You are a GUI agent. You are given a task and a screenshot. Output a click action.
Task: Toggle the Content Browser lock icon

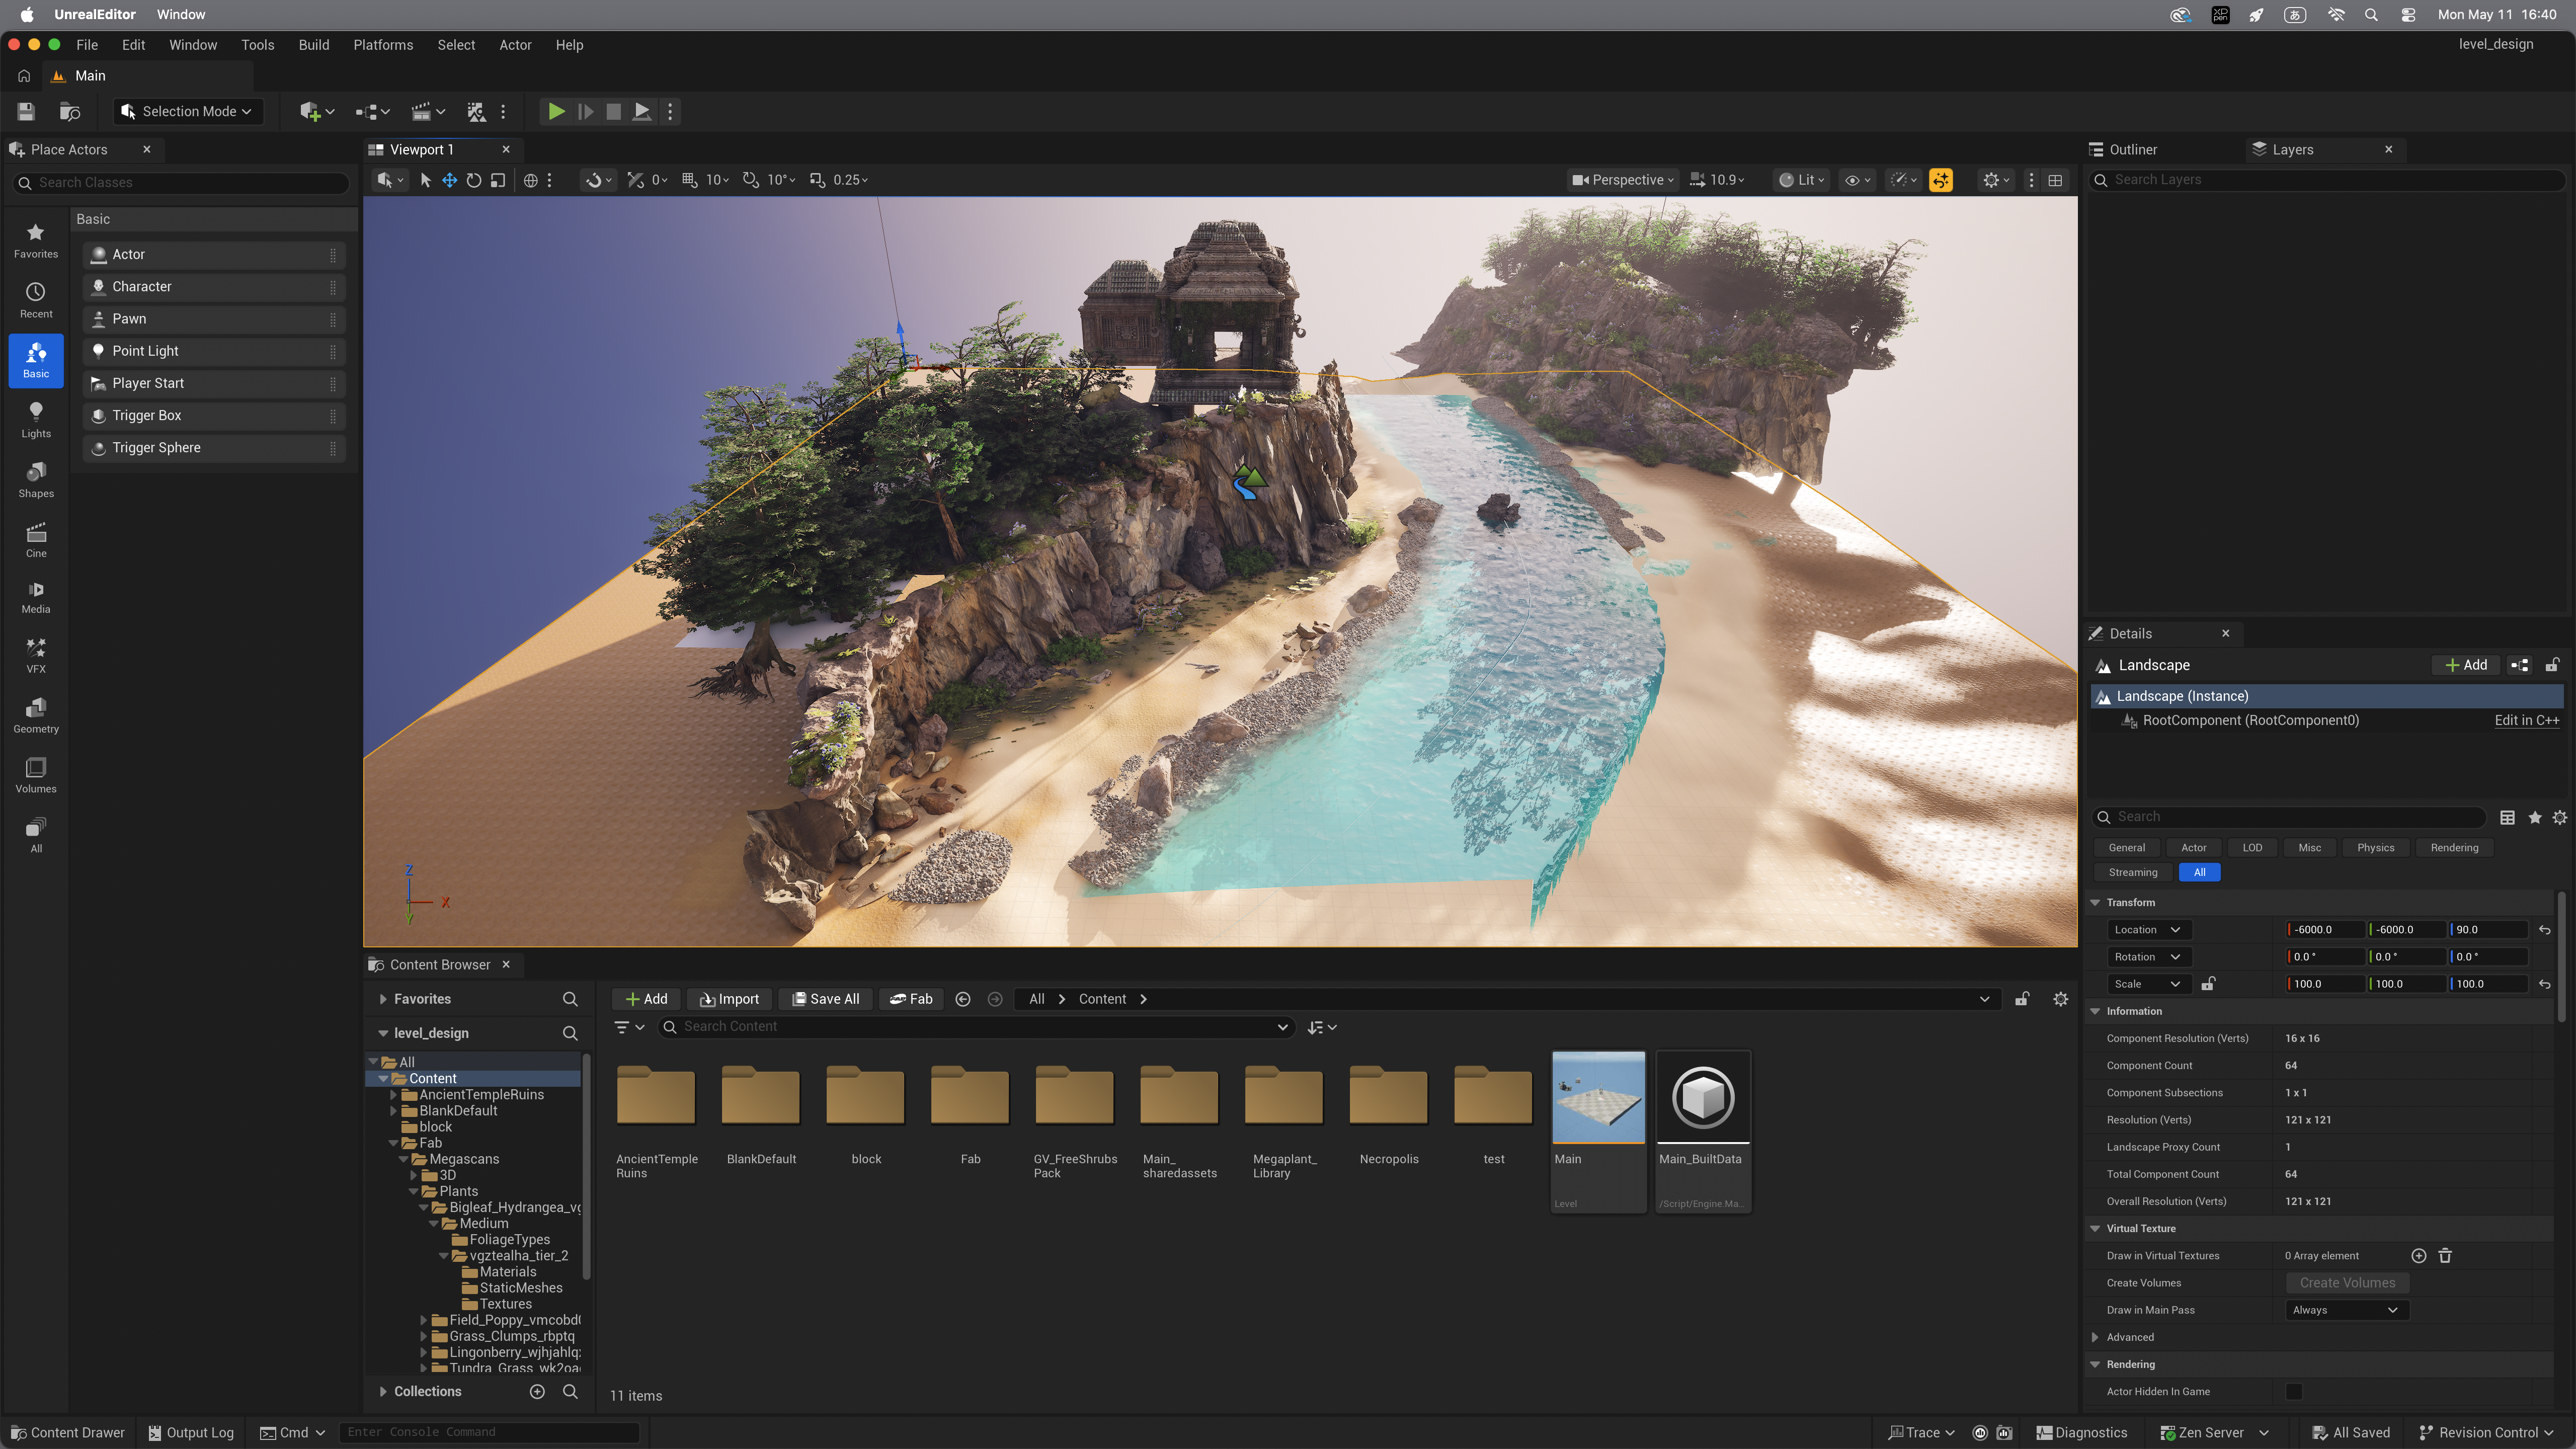click(2022, 999)
